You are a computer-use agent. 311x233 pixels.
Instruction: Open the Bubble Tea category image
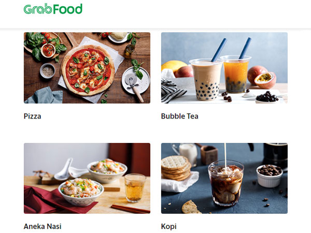coord(224,68)
